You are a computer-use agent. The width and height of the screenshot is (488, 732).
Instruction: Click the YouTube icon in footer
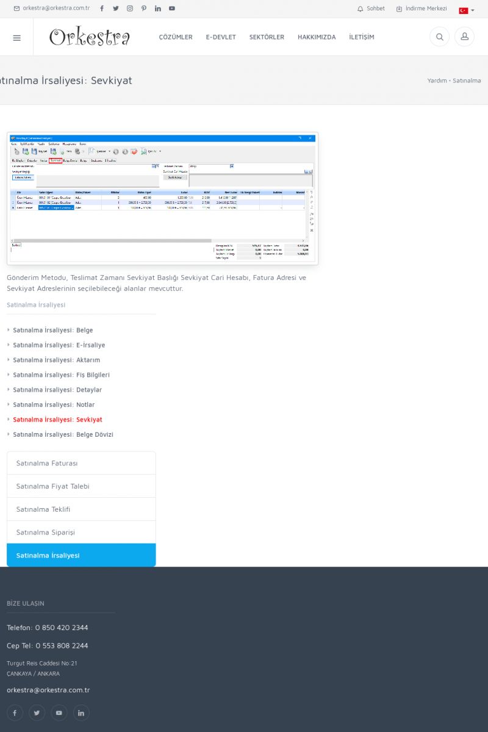[x=59, y=712]
